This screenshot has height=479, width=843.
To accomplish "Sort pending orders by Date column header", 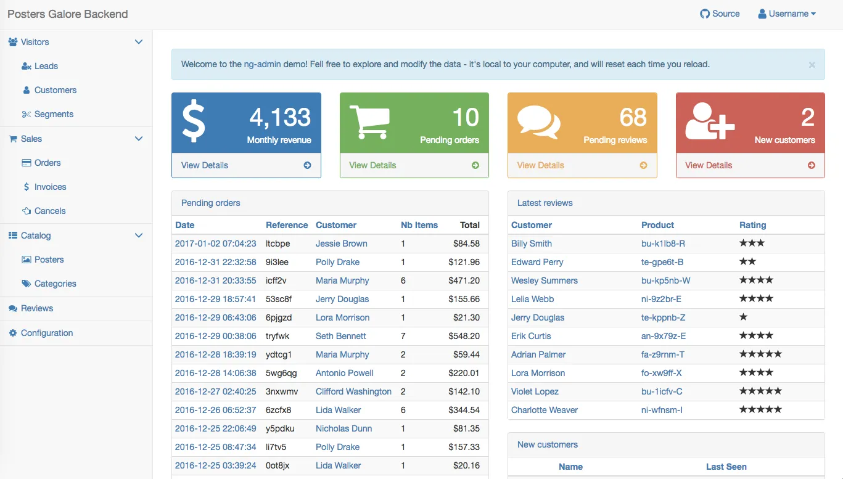I will pyautogui.click(x=184, y=225).
